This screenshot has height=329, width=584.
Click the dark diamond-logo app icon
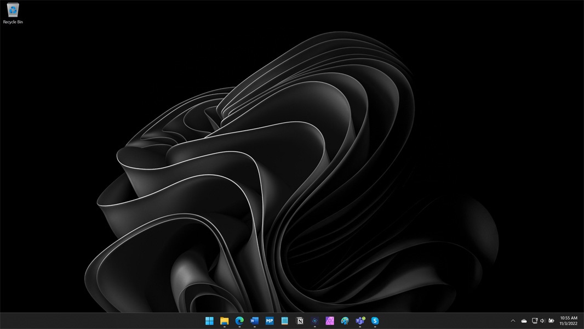pyautogui.click(x=314, y=321)
